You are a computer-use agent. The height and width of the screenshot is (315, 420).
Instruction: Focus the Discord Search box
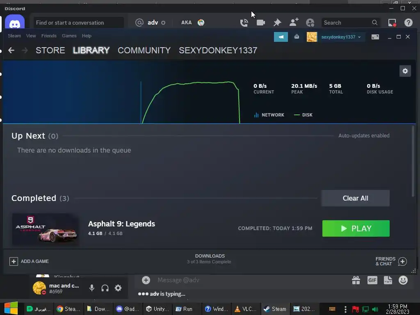[x=351, y=23]
